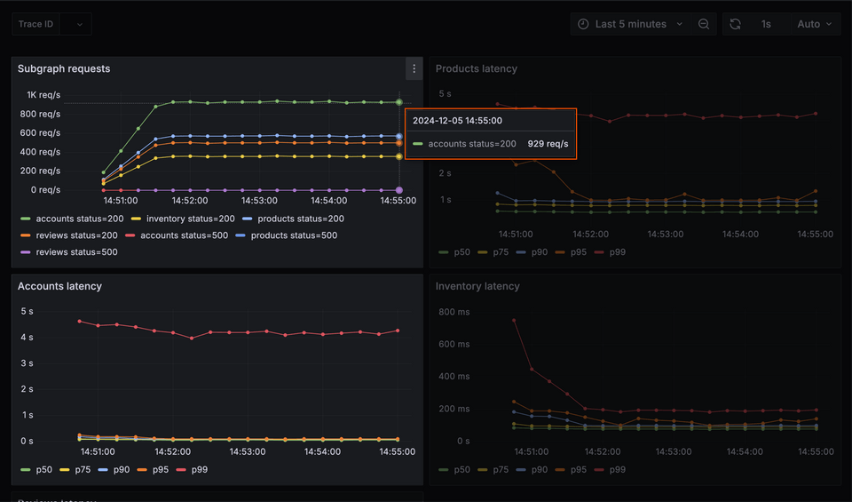Toggle accounts status=200 series in legend
The width and height of the screenshot is (852, 502).
pos(80,219)
